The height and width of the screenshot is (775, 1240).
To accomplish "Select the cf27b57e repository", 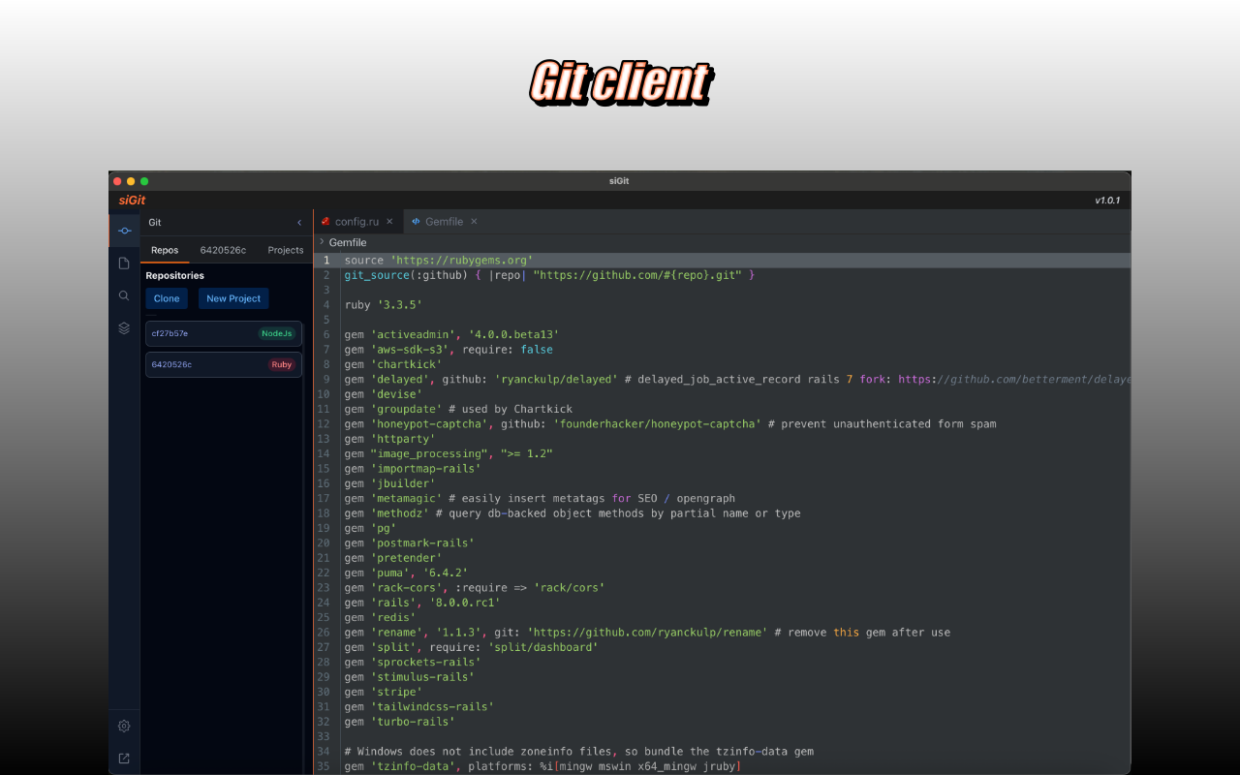I will tap(224, 333).
